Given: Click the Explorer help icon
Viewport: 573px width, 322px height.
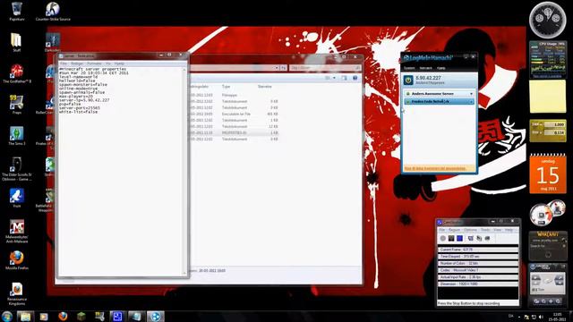Looking at the screenshot, I should click(x=355, y=78).
